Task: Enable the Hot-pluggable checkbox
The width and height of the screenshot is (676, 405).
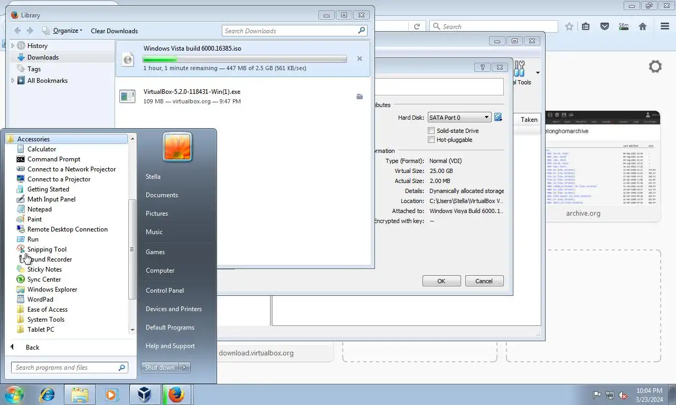Action: [x=431, y=140]
